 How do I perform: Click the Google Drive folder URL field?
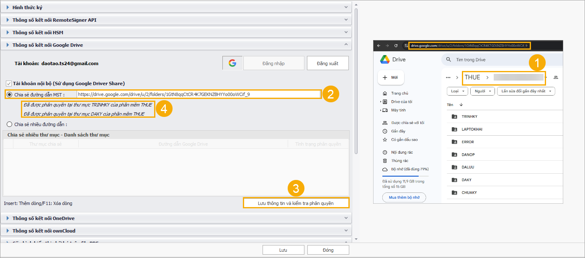pyautogui.click(x=198, y=94)
